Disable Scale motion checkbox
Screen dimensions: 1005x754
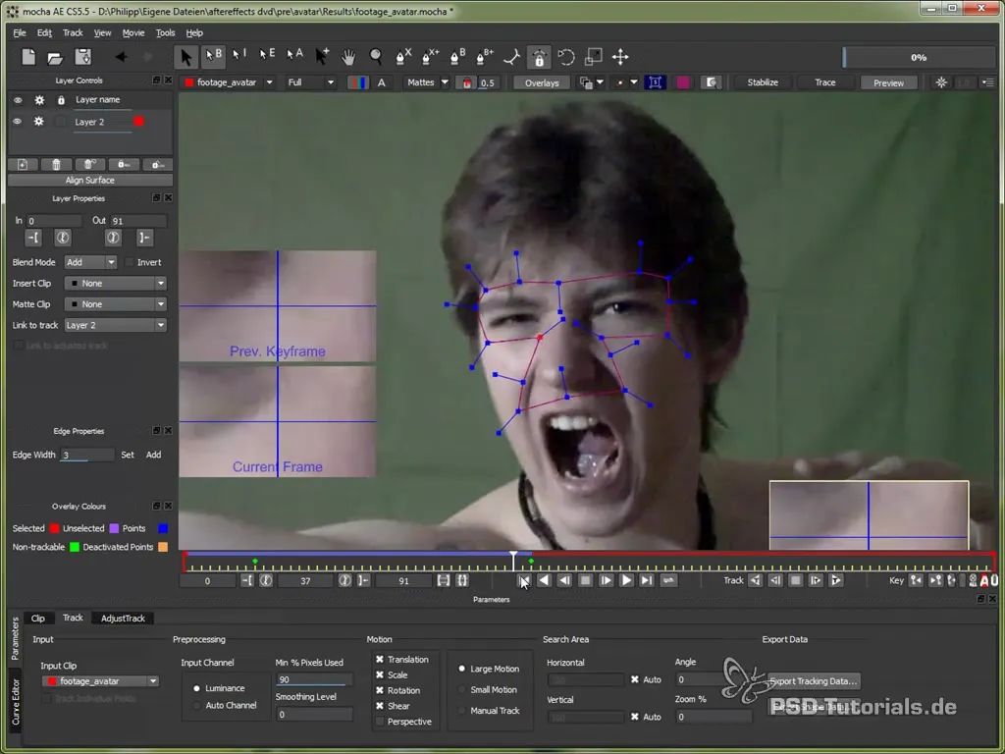(x=380, y=675)
